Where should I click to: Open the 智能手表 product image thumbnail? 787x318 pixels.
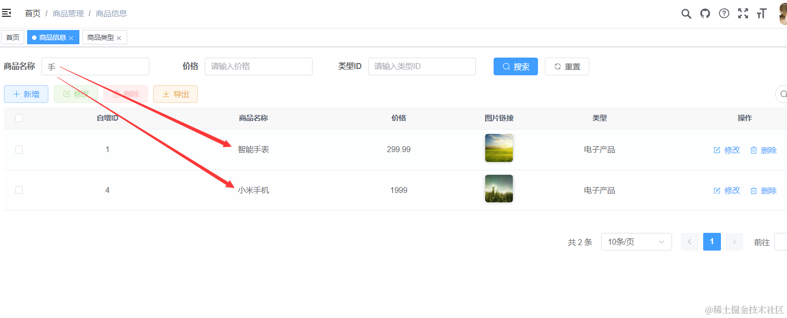(x=499, y=148)
